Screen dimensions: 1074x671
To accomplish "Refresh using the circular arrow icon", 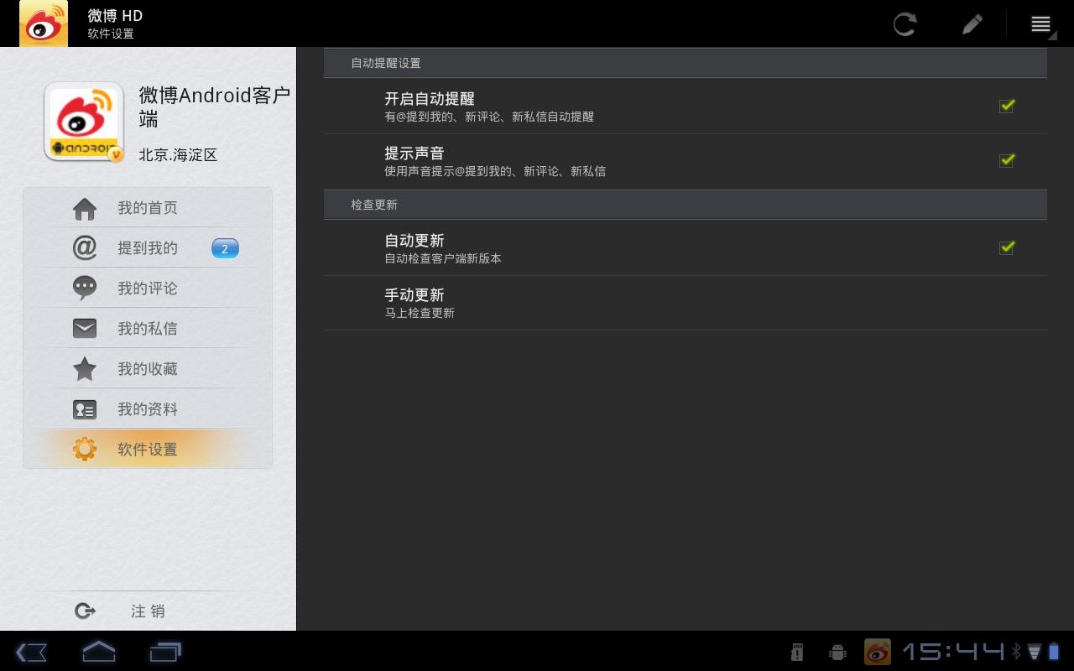I will pyautogui.click(x=905, y=23).
